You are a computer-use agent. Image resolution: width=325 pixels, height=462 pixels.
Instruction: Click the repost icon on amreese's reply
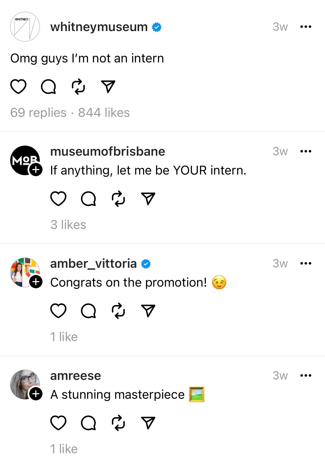(118, 423)
